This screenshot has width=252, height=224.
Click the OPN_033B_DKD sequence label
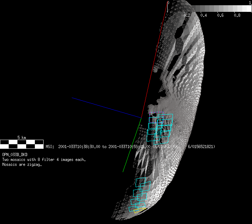click(x=15, y=154)
